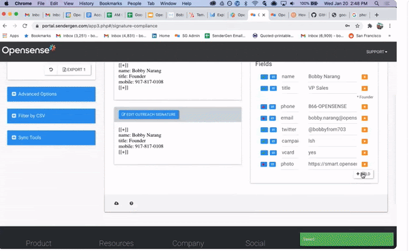
Task: Open the History menu in the menu bar
Action: coord(86,3)
